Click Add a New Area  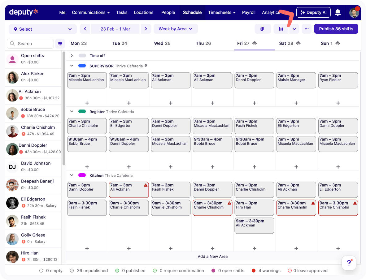[x=213, y=256]
